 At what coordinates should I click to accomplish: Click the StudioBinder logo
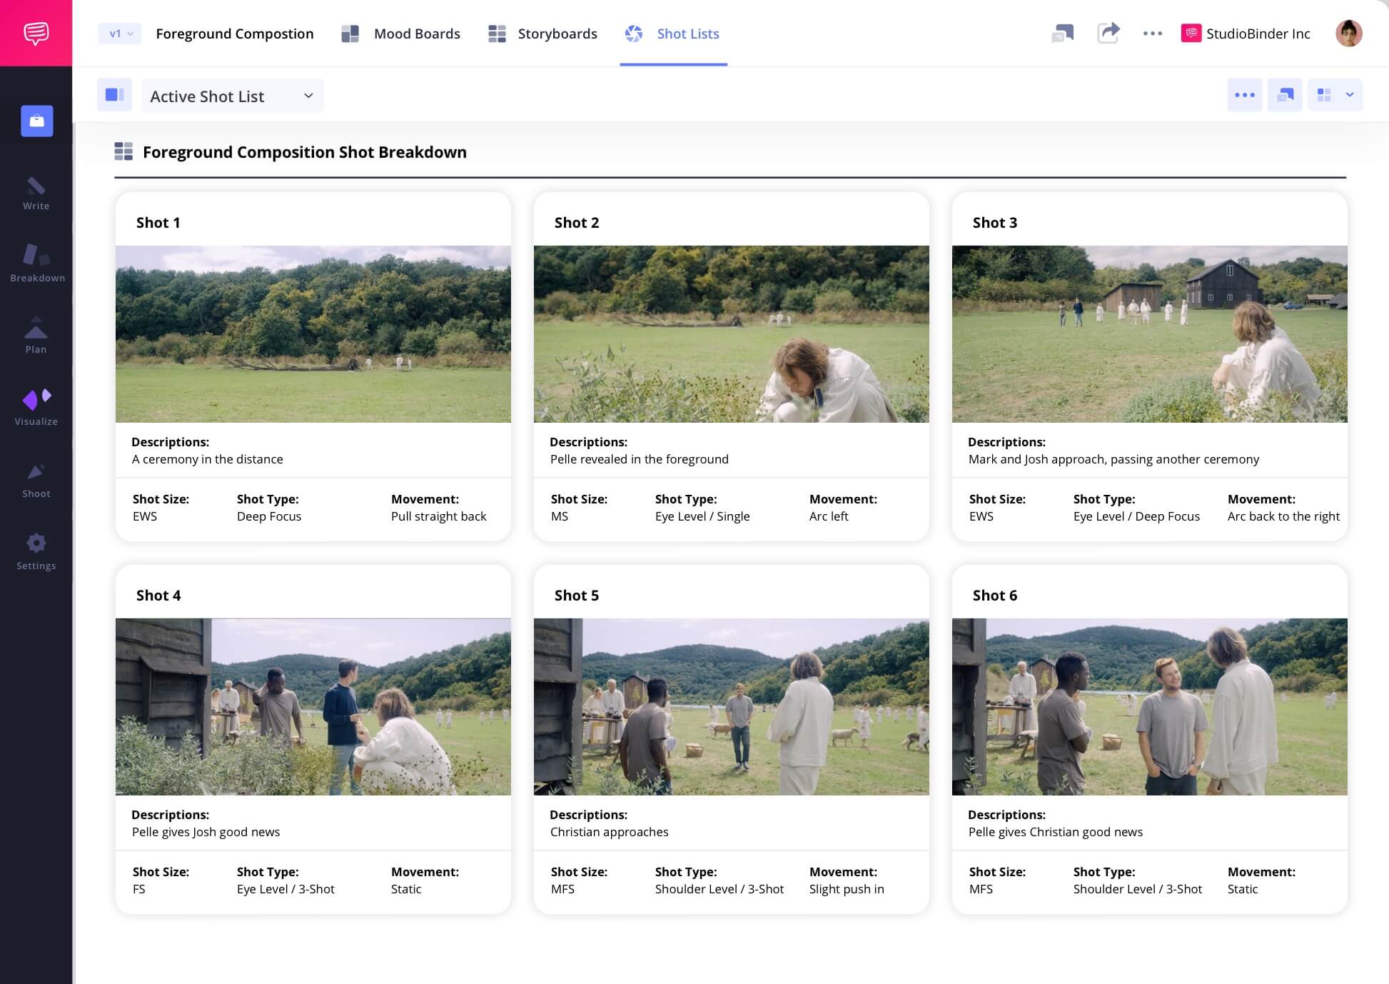click(36, 32)
